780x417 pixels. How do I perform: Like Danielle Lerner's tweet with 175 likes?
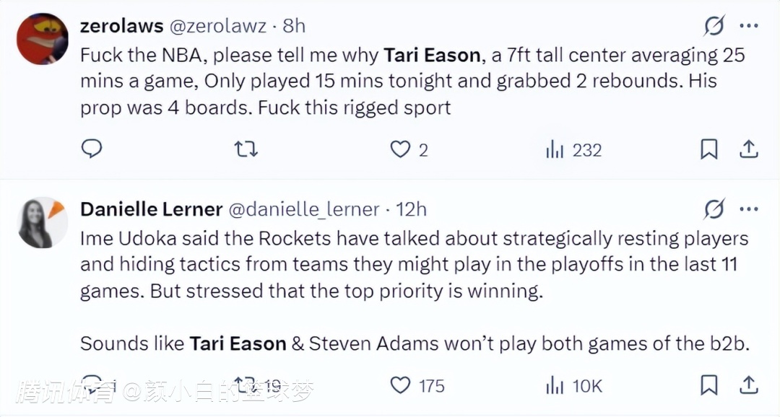click(x=400, y=385)
